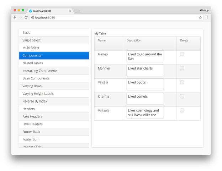
Task: Enable Delete checkbox in Oterma row
Action: [182, 96]
